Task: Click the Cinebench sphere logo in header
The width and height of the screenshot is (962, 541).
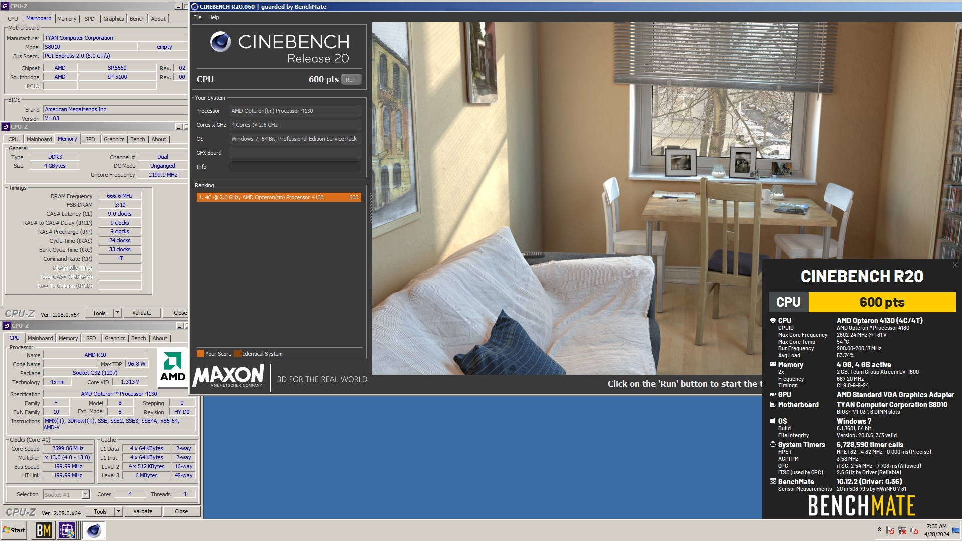Action: point(220,42)
